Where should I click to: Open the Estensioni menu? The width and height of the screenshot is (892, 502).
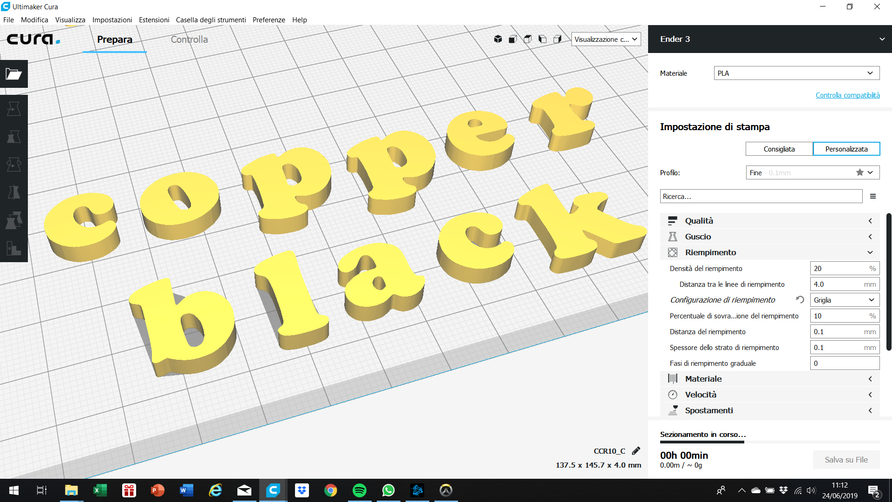pos(154,20)
